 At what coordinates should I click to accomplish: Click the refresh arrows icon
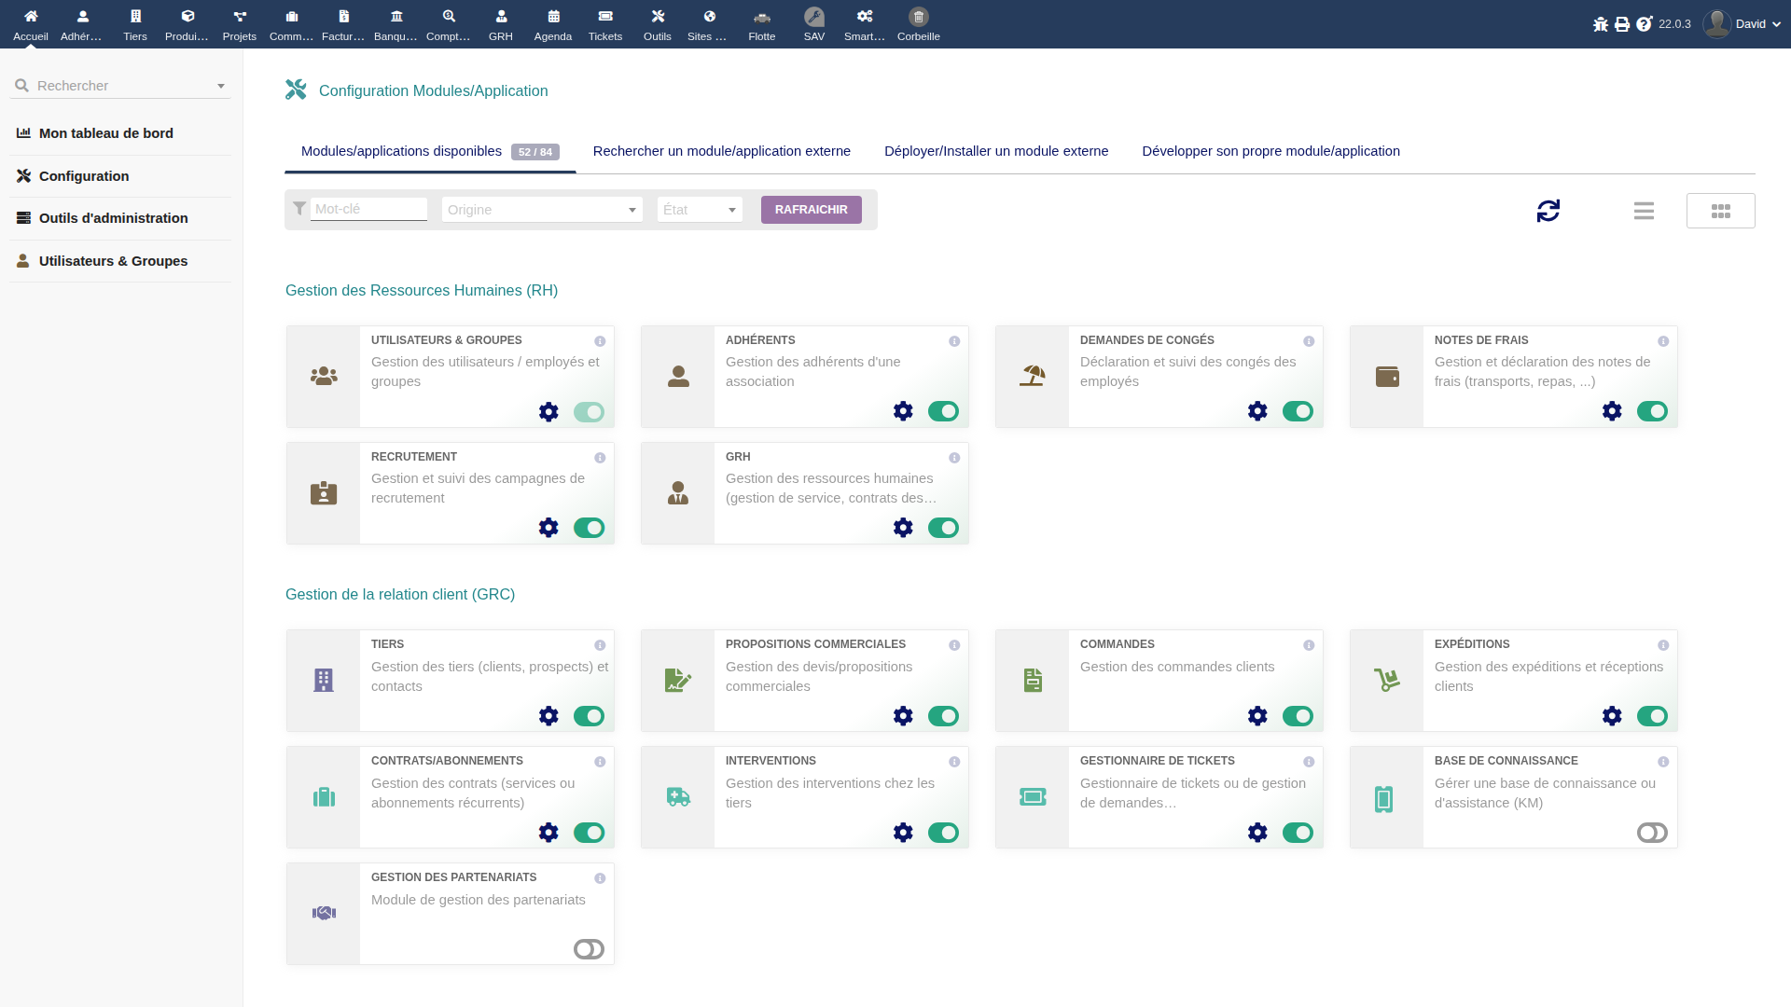1548,211
